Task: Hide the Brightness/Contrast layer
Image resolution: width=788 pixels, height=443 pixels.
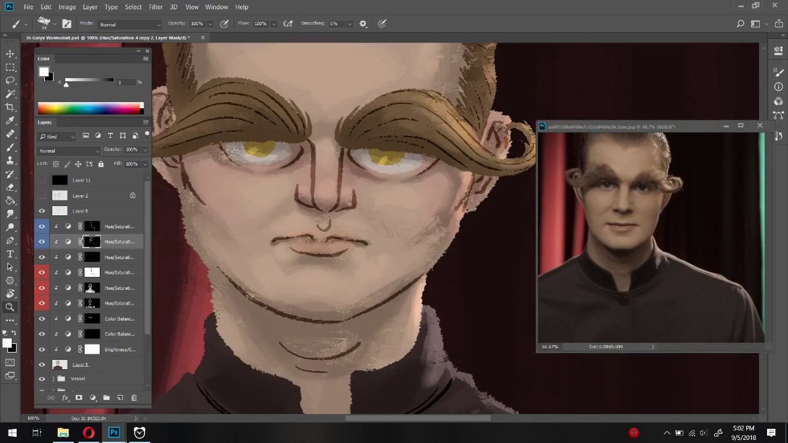Action: click(x=42, y=349)
